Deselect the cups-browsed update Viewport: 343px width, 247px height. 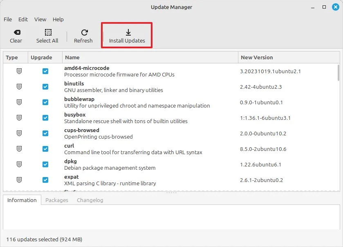tap(45, 133)
